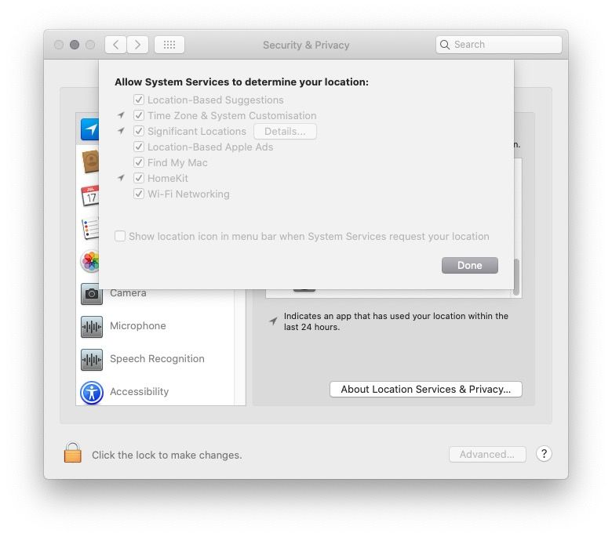
Task: Choose the Accessibility icon in the list
Action: click(x=91, y=392)
